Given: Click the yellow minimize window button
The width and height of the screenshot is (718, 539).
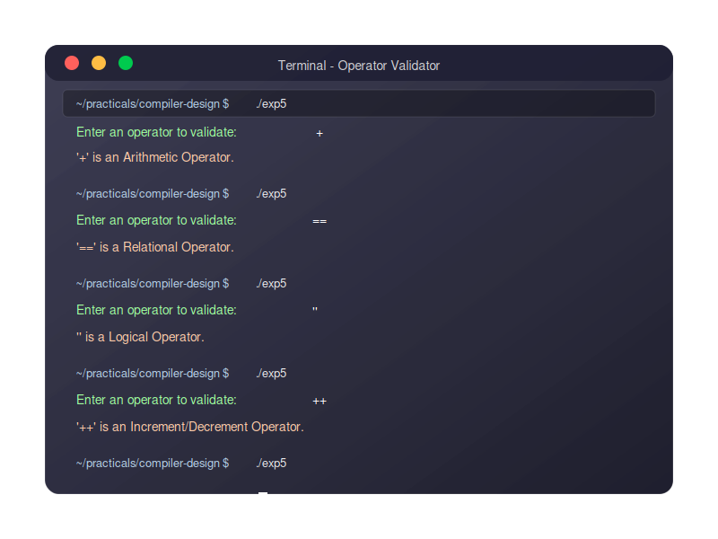Looking at the screenshot, I should pyautogui.click(x=99, y=63).
